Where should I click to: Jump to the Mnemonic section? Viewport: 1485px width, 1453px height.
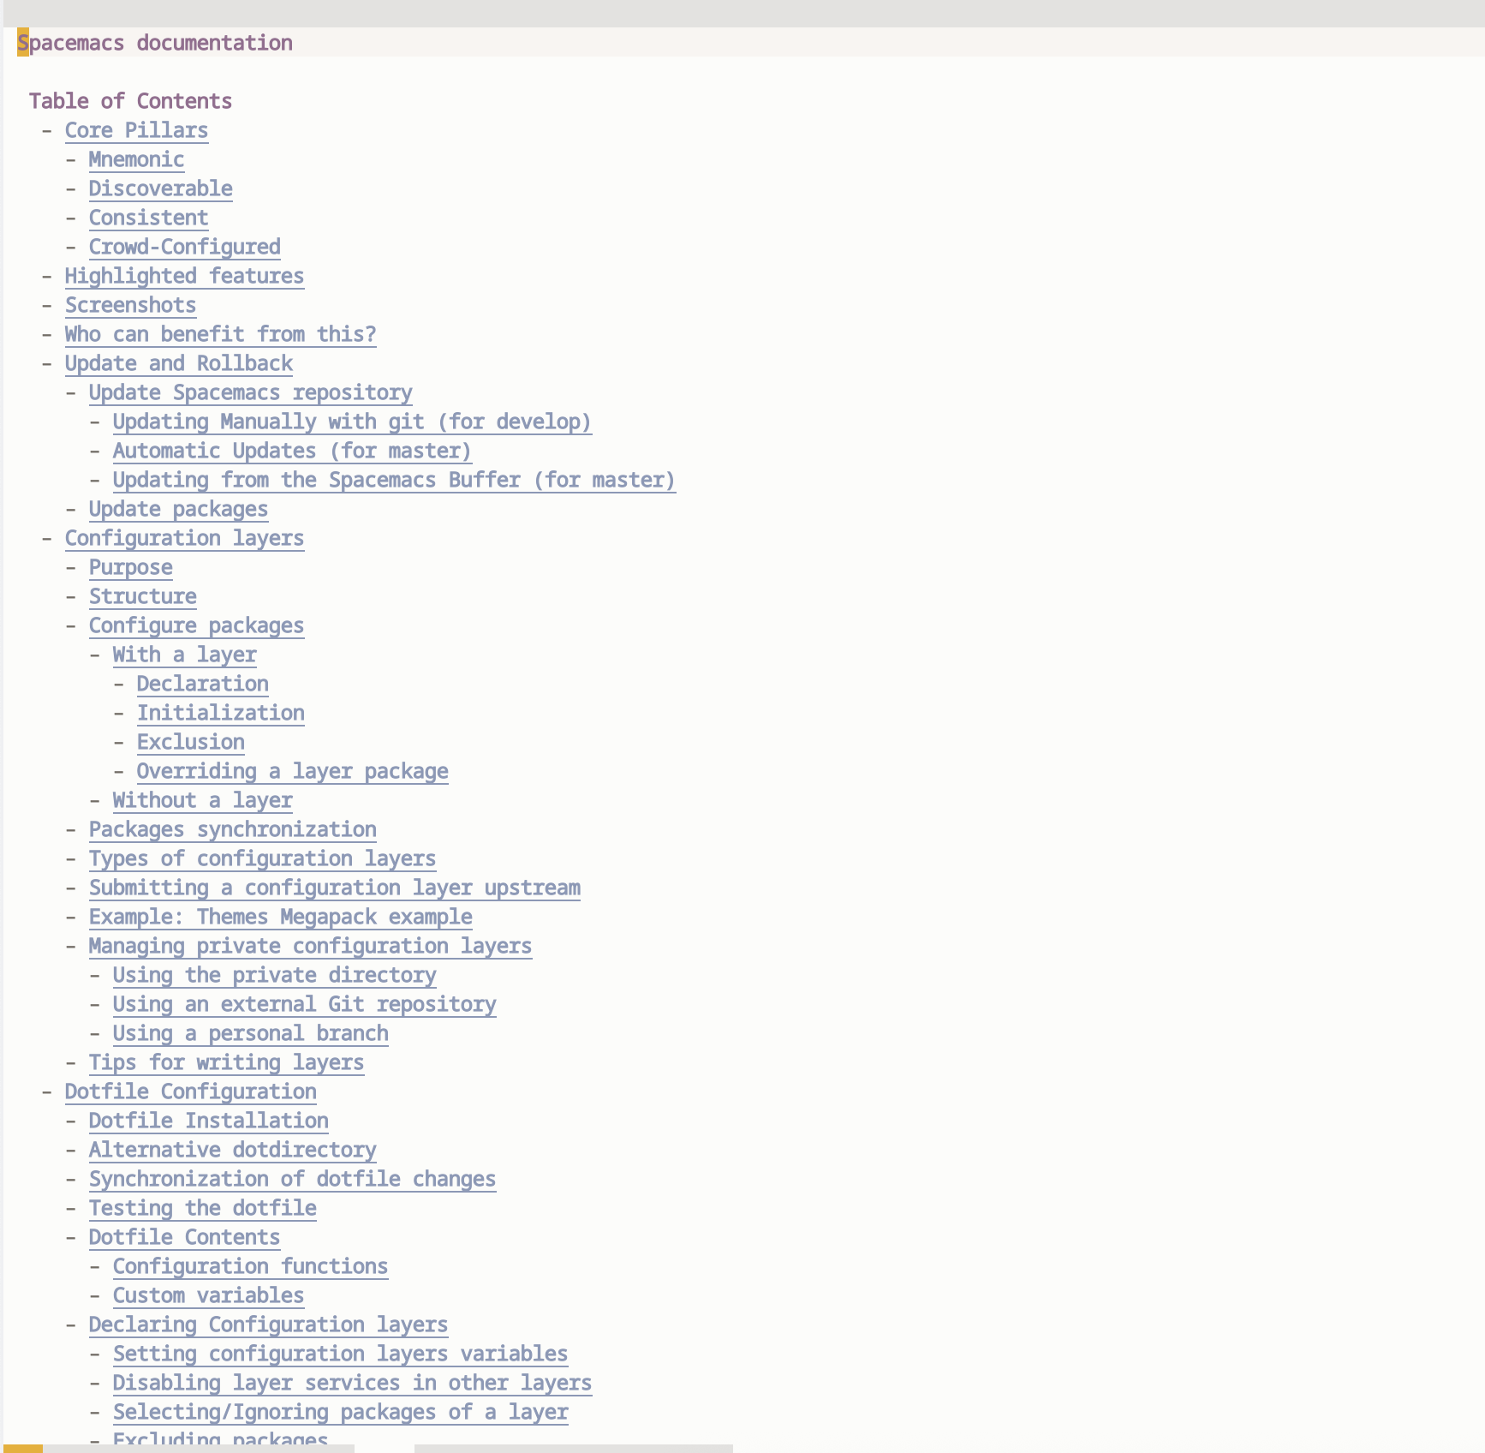[136, 159]
